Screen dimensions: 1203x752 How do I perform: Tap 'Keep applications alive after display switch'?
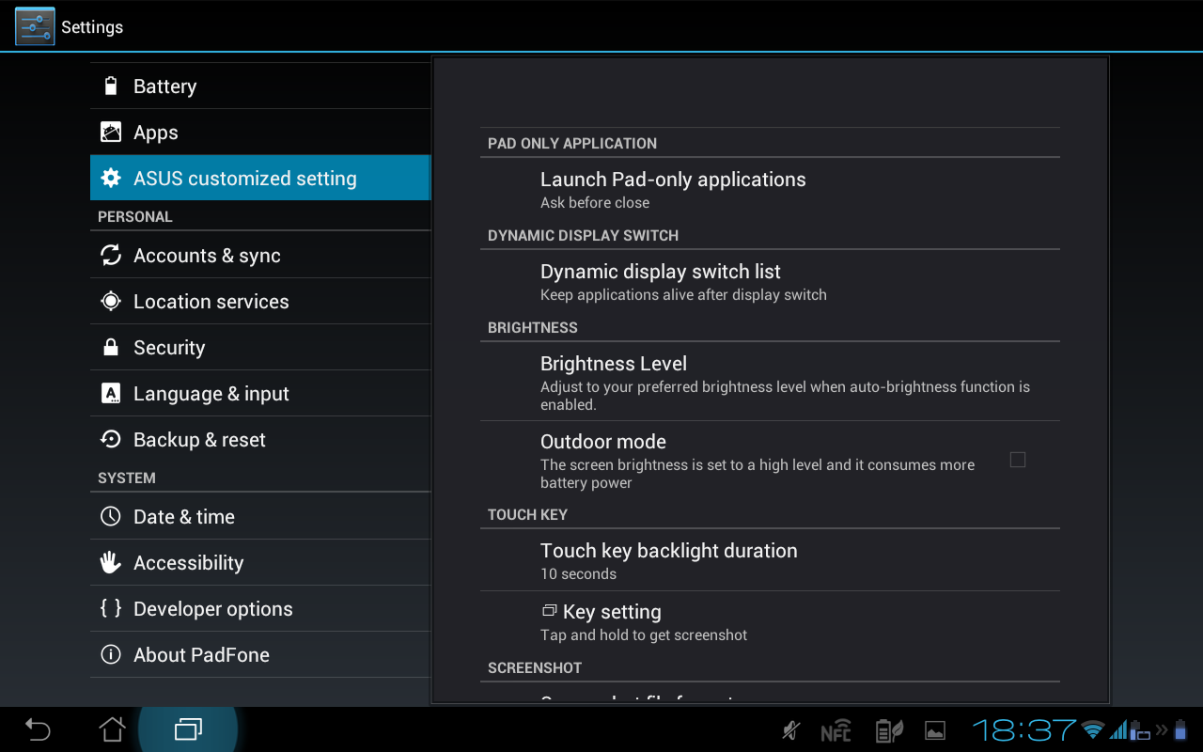pyautogui.click(x=683, y=295)
